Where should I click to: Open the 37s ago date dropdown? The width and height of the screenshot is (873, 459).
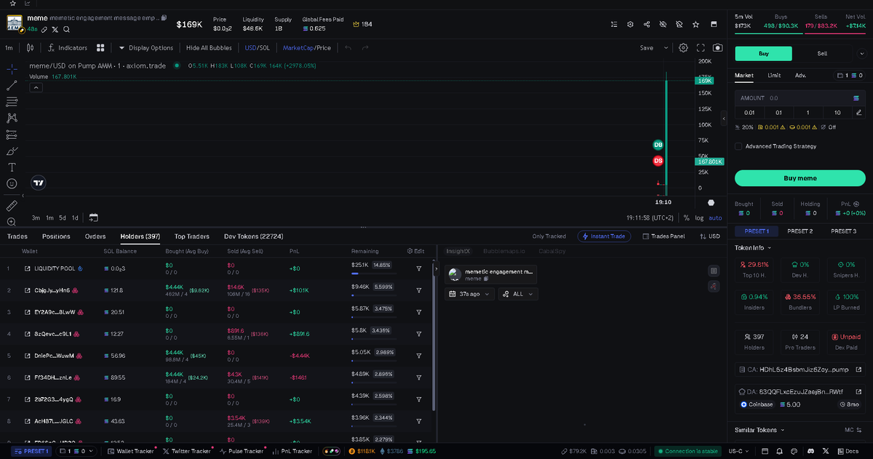click(x=469, y=294)
